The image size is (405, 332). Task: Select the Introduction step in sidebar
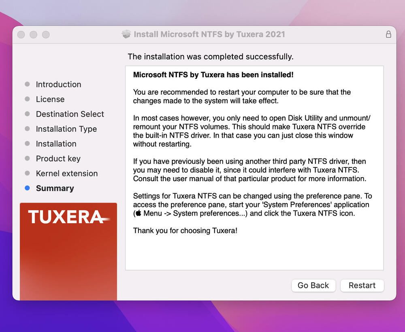(x=58, y=85)
